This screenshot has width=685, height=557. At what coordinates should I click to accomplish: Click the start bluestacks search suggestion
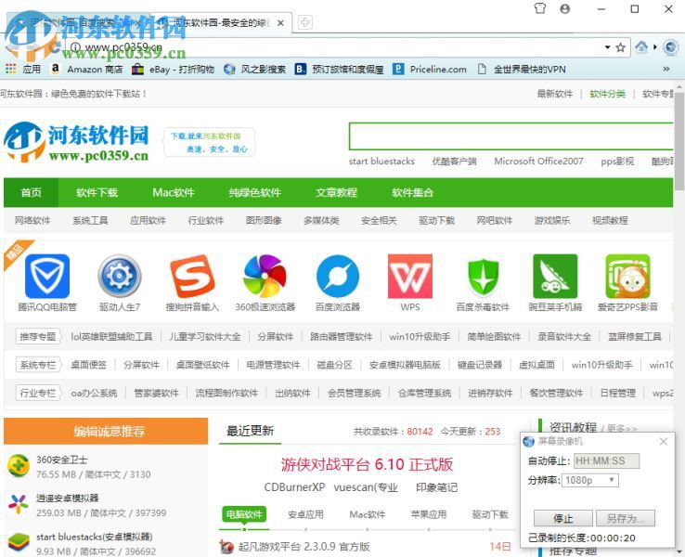click(381, 162)
